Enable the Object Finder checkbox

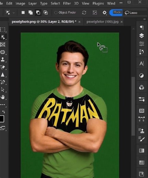click(56, 12)
